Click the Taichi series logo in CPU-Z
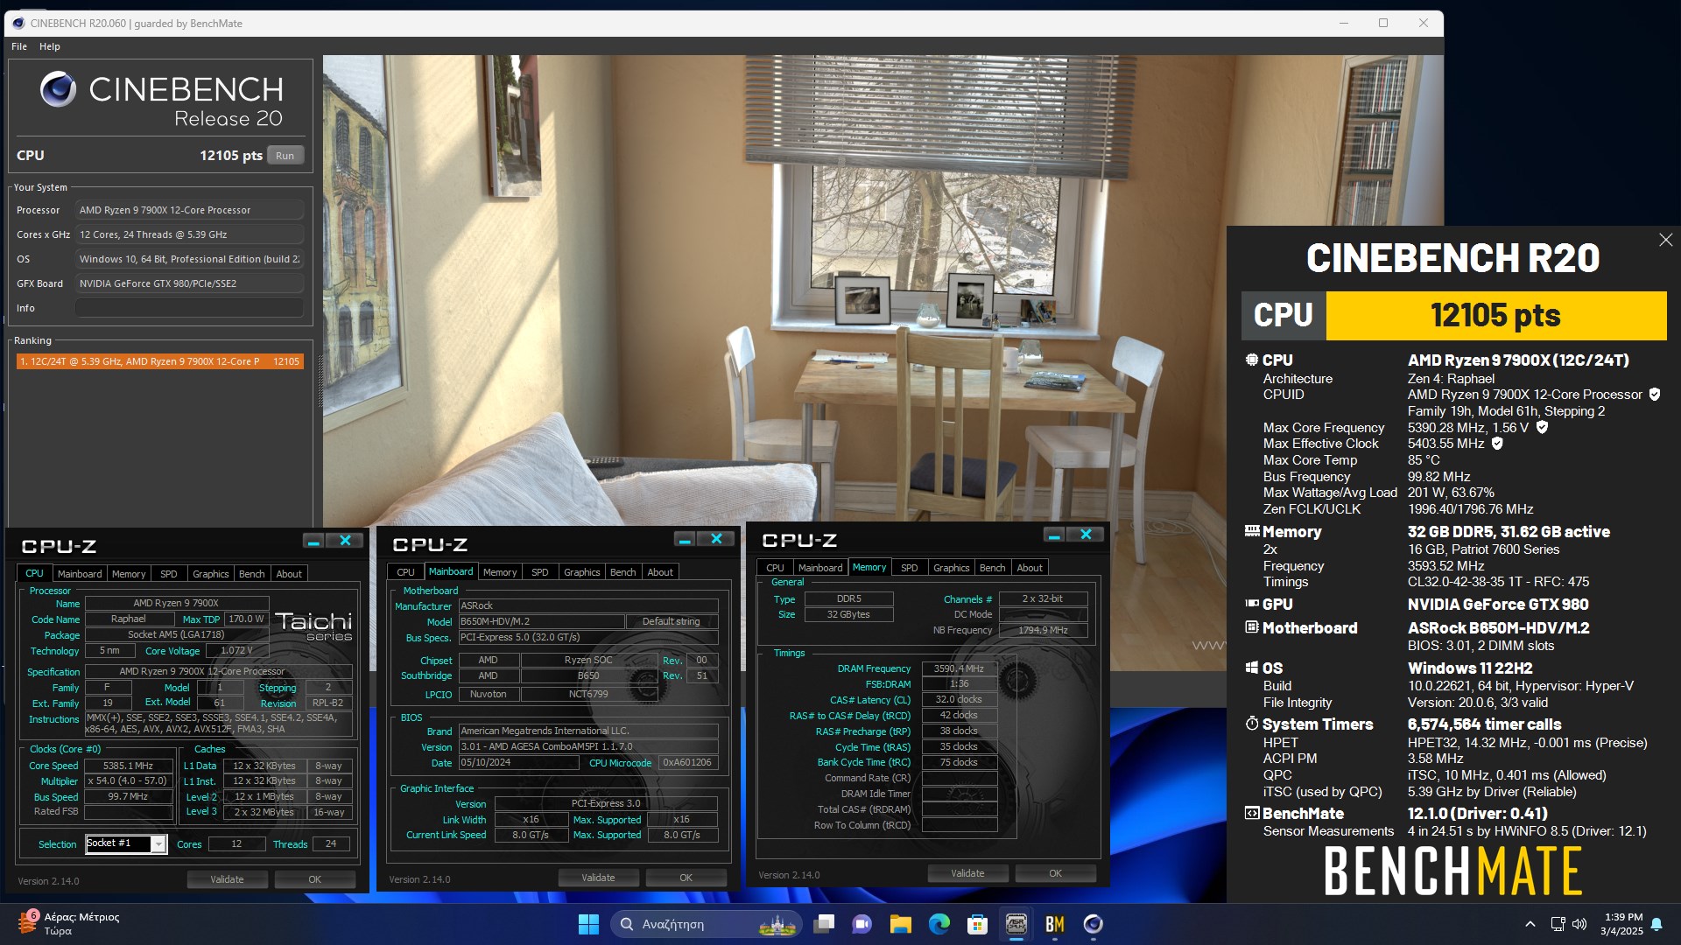1681x945 pixels. pos(314,626)
